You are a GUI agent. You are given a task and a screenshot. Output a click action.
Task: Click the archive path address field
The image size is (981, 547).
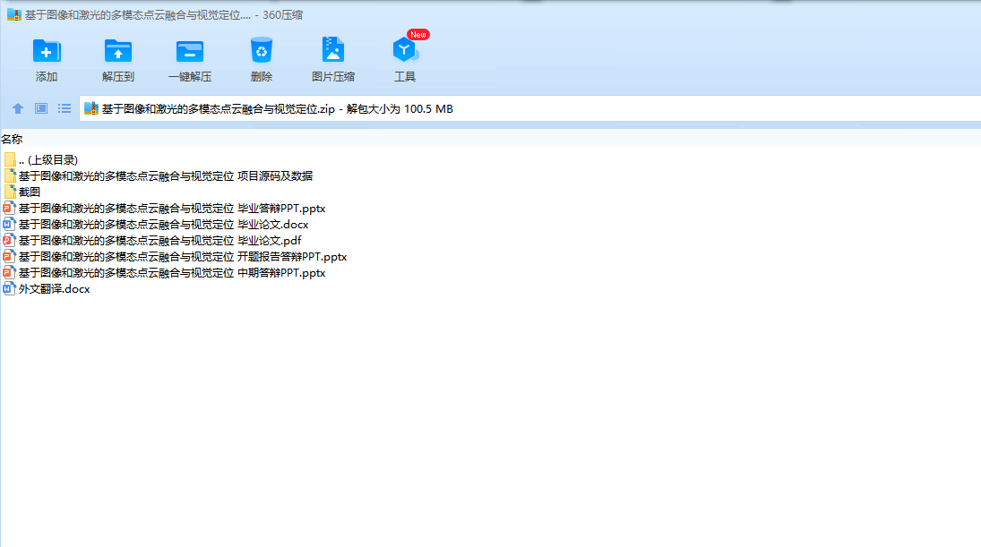point(529,109)
